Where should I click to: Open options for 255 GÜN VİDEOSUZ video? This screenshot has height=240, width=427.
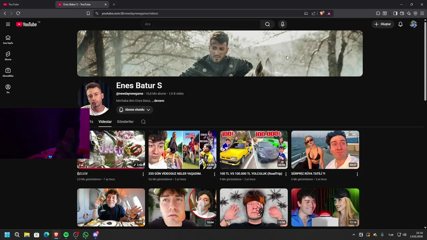pos(215,174)
